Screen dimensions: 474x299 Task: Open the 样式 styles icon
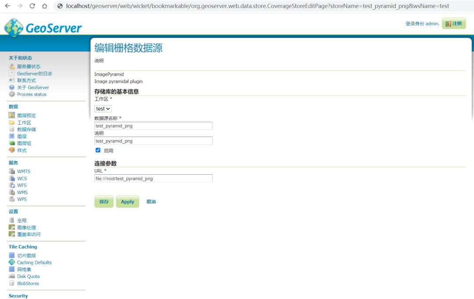point(12,150)
